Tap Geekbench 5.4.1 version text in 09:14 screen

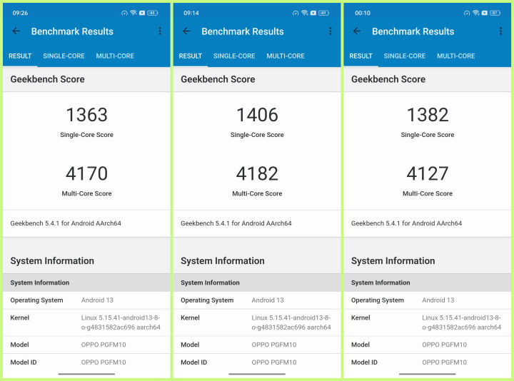click(x=236, y=223)
